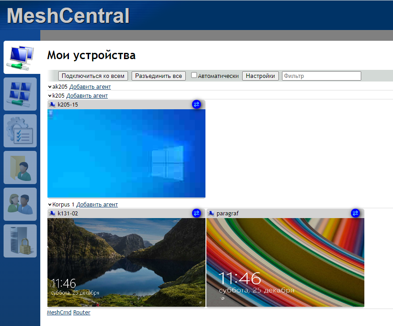
Task: Click Добавить агент link for ak205
Action: [90, 87]
